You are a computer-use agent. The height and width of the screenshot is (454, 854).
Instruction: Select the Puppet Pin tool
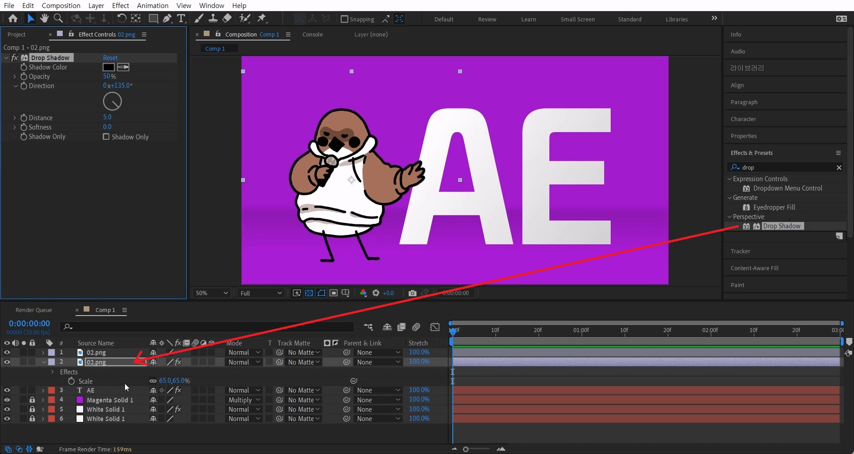pyautogui.click(x=262, y=18)
